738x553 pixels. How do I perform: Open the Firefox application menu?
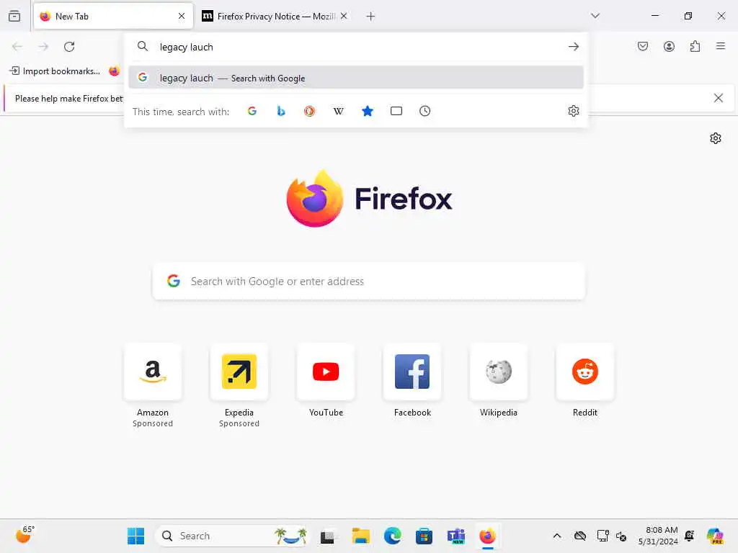coord(721,46)
